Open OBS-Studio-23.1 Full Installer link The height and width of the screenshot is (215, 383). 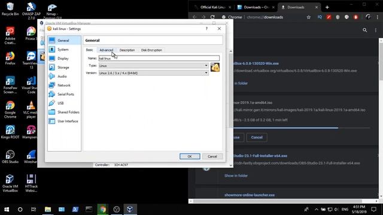(x=260, y=156)
